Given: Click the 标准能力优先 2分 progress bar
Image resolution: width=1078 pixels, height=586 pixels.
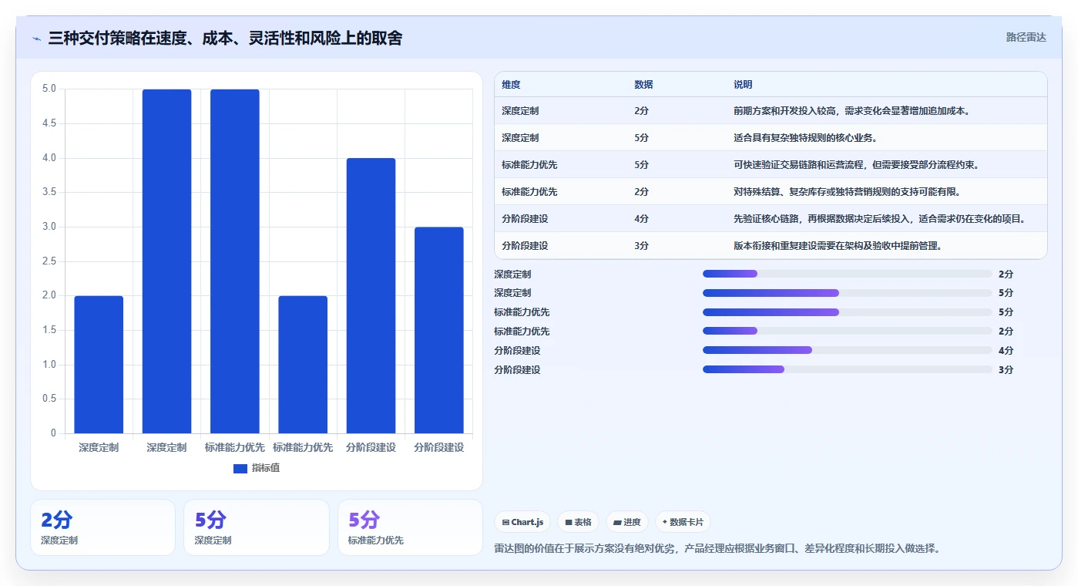Looking at the screenshot, I should 848,332.
